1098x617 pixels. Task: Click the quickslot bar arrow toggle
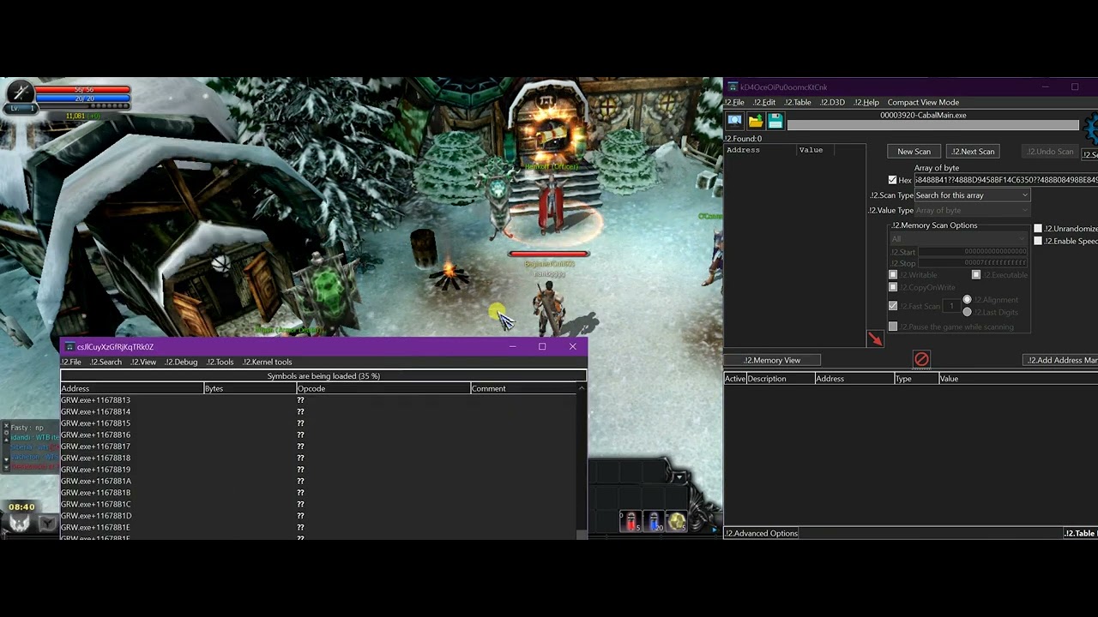point(679,477)
